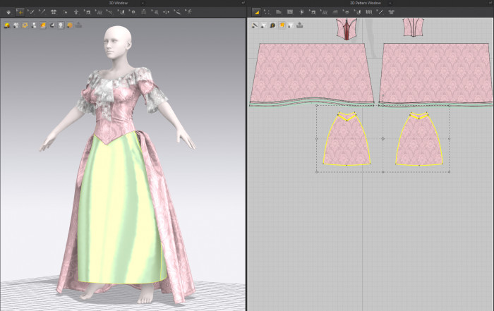
Task: Click the standing figure icon in 3D toolbar
Action: [x=76, y=12]
